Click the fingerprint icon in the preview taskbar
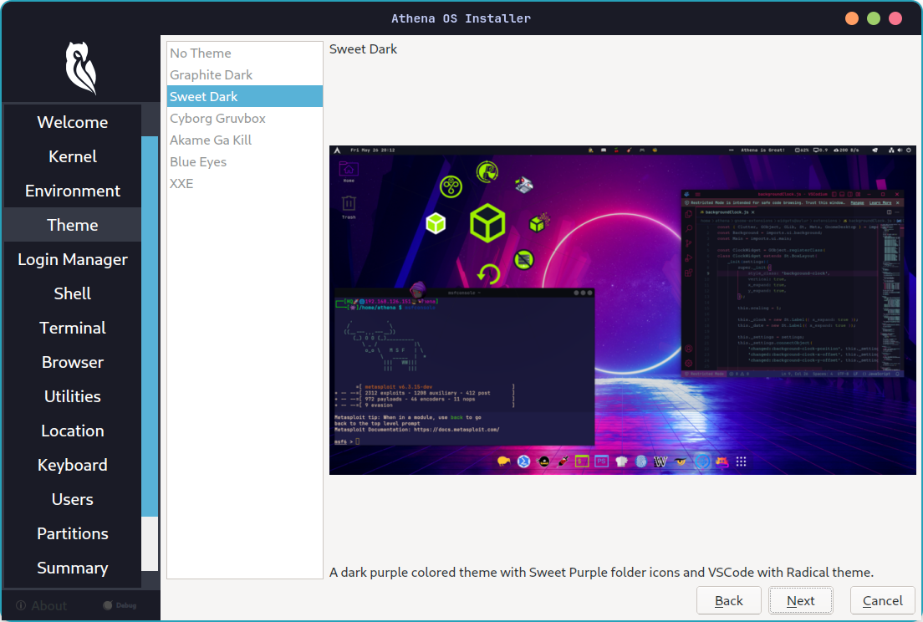This screenshot has width=923, height=622. pyautogui.click(x=641, y=461)
